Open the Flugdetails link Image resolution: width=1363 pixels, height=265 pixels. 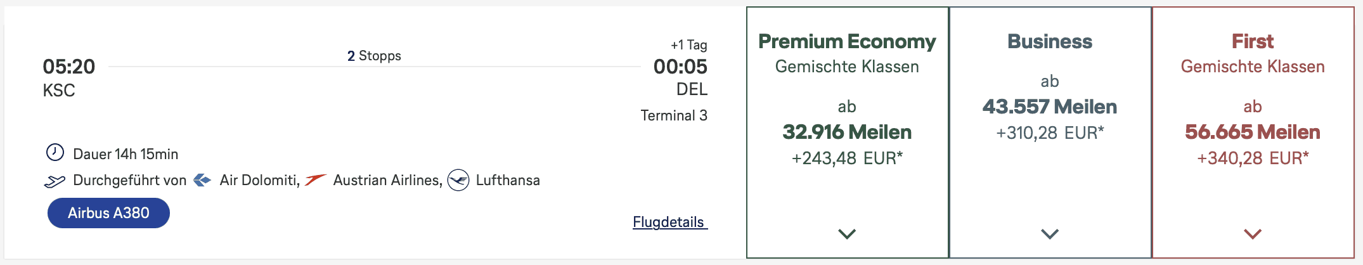coord(669,222)
